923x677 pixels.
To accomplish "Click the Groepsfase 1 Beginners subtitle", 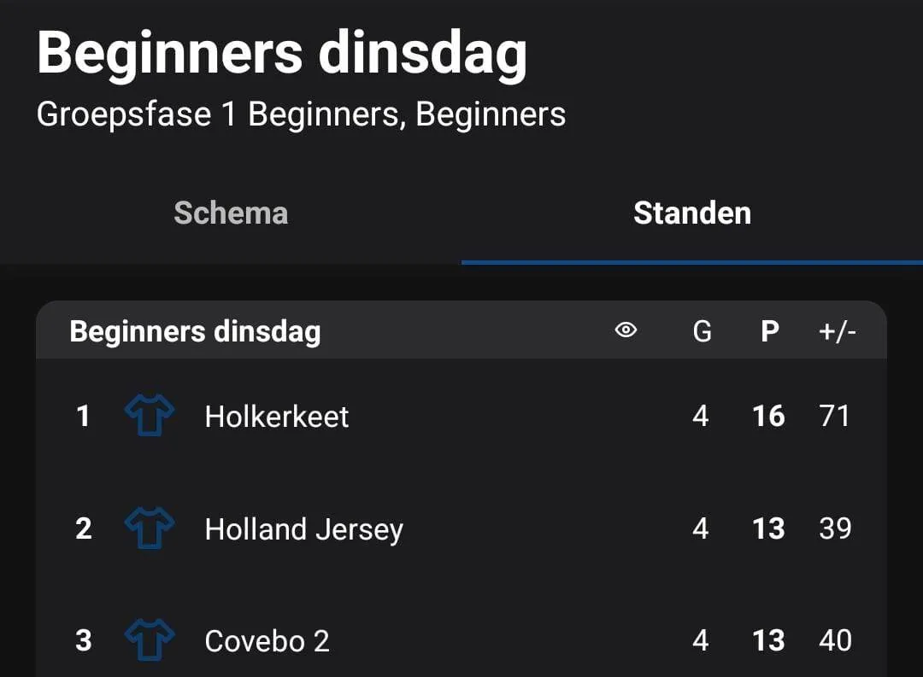I will (x=301, y=114).
